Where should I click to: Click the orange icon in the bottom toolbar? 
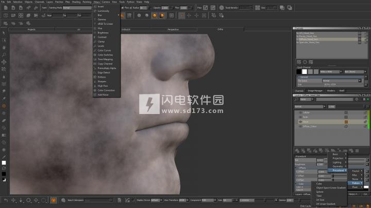(x=54, y=200)
